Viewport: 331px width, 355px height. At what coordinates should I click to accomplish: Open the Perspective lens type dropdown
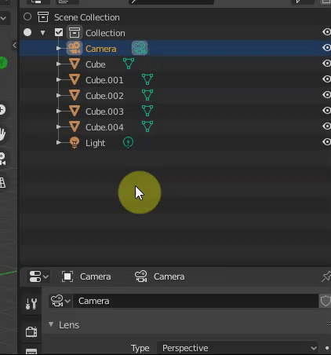point(238,348)
